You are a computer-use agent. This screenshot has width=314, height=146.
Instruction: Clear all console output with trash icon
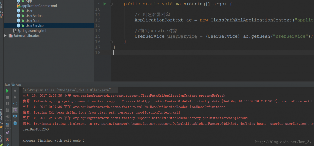(15, 123)
